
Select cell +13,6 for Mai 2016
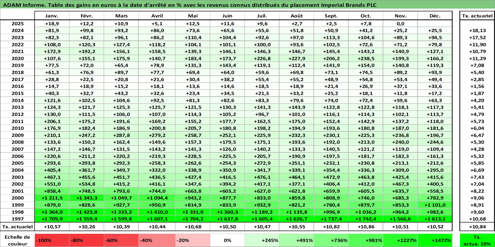click(193, 86)
